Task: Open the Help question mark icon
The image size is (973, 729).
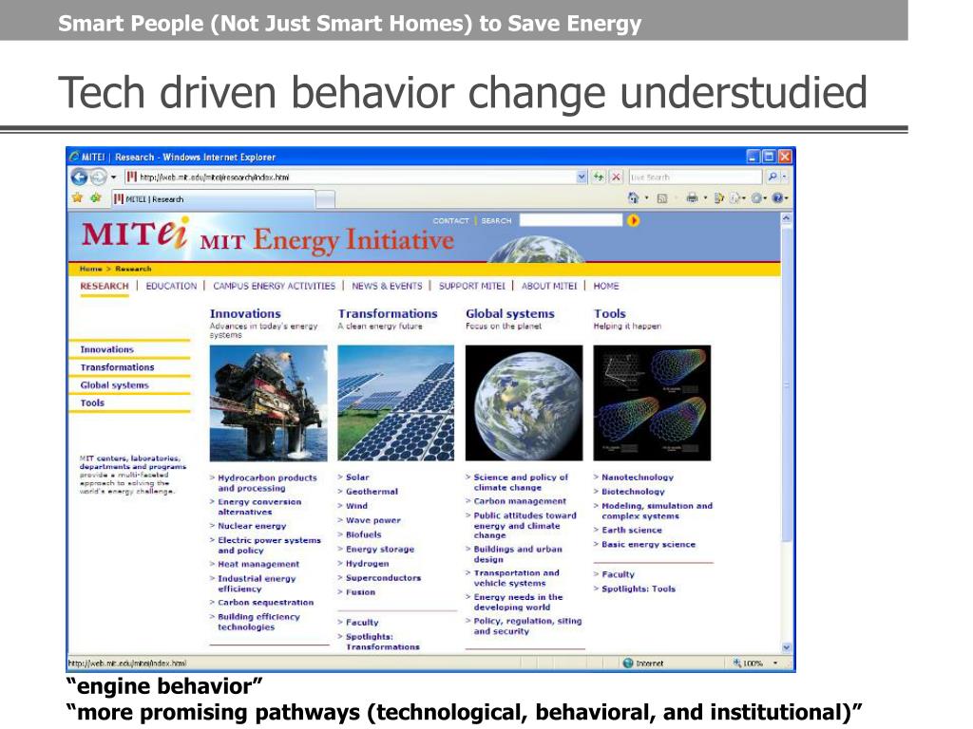Action: [x=777, y=198]
